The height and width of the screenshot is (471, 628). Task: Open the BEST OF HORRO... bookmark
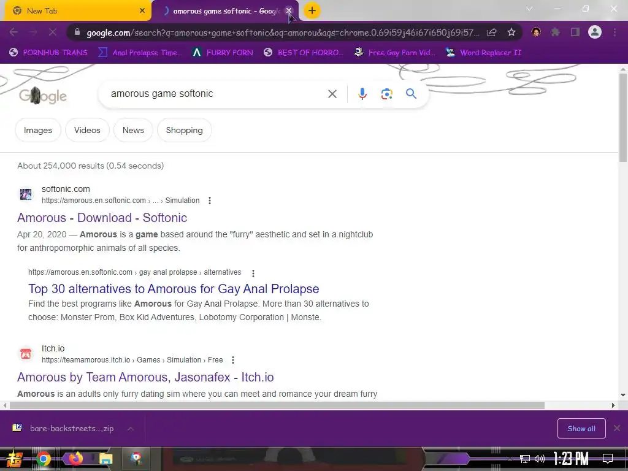304,53
